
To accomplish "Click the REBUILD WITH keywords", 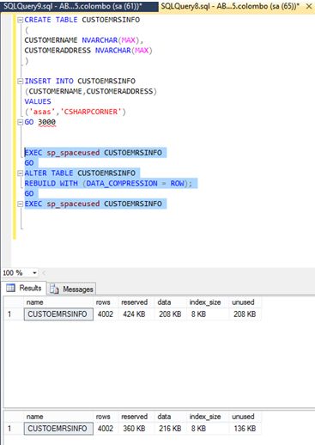I will pyautogui.click(x=51, y=184).
